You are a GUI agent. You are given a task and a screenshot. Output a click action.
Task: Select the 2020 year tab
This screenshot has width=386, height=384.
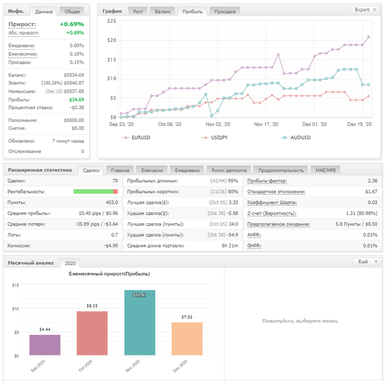pyautogui.click(x=70, y=263)
